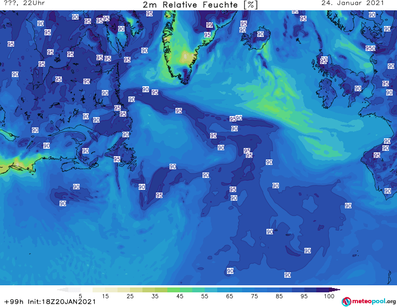Click the date "24. Januar 2021"
Image resolution: width=397 pixels, height=307 pixels.
(x=353, y=3)
